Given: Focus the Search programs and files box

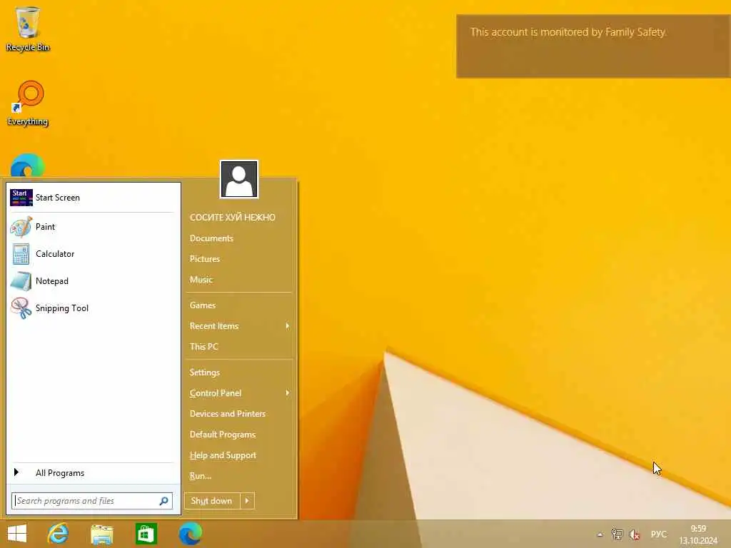Looking at the screenshot, I should point(92,501).
